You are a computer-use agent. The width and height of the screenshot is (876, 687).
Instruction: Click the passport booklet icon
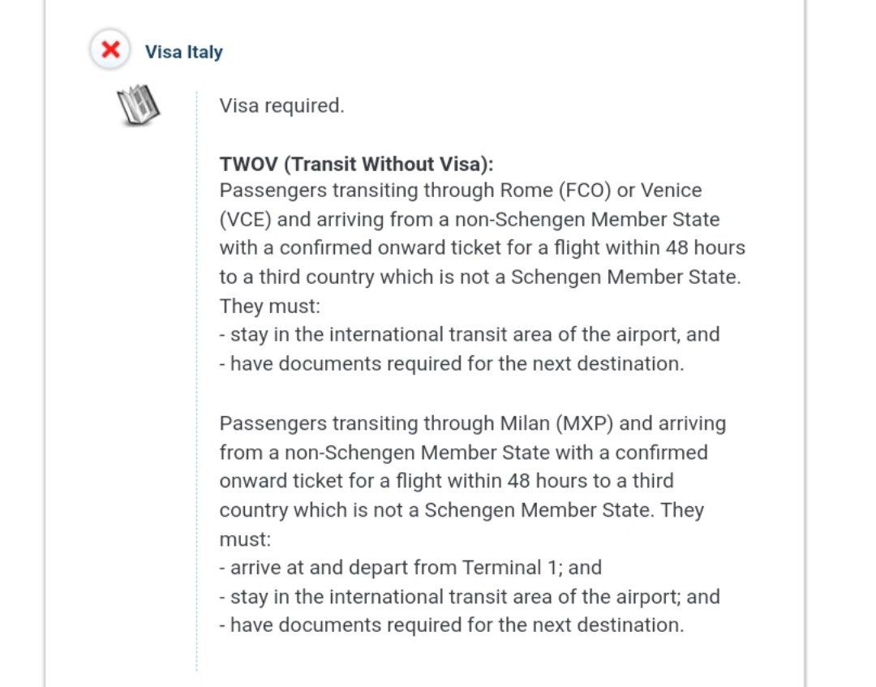[x=138, y=105]
